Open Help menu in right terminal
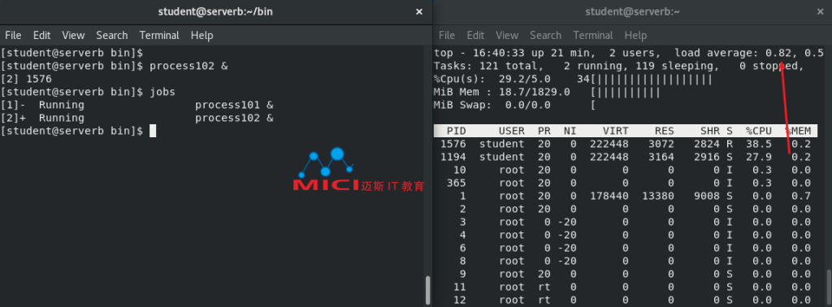832x307 pixels. coord(635,36)
